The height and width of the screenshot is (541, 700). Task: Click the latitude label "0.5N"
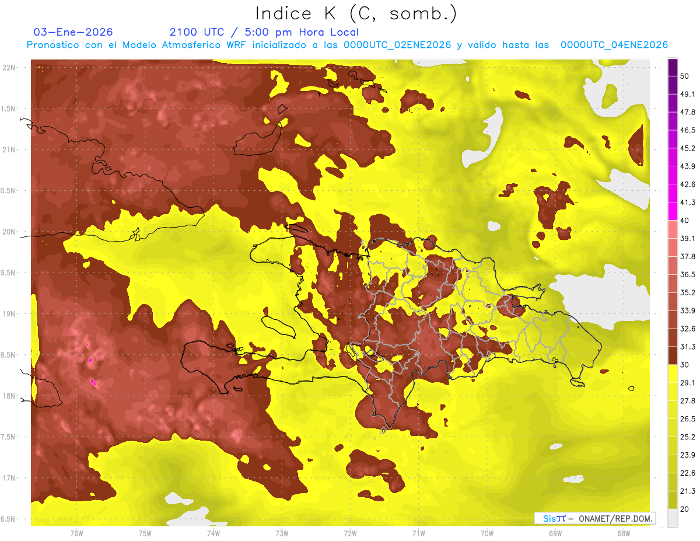[x=8, y=191]
